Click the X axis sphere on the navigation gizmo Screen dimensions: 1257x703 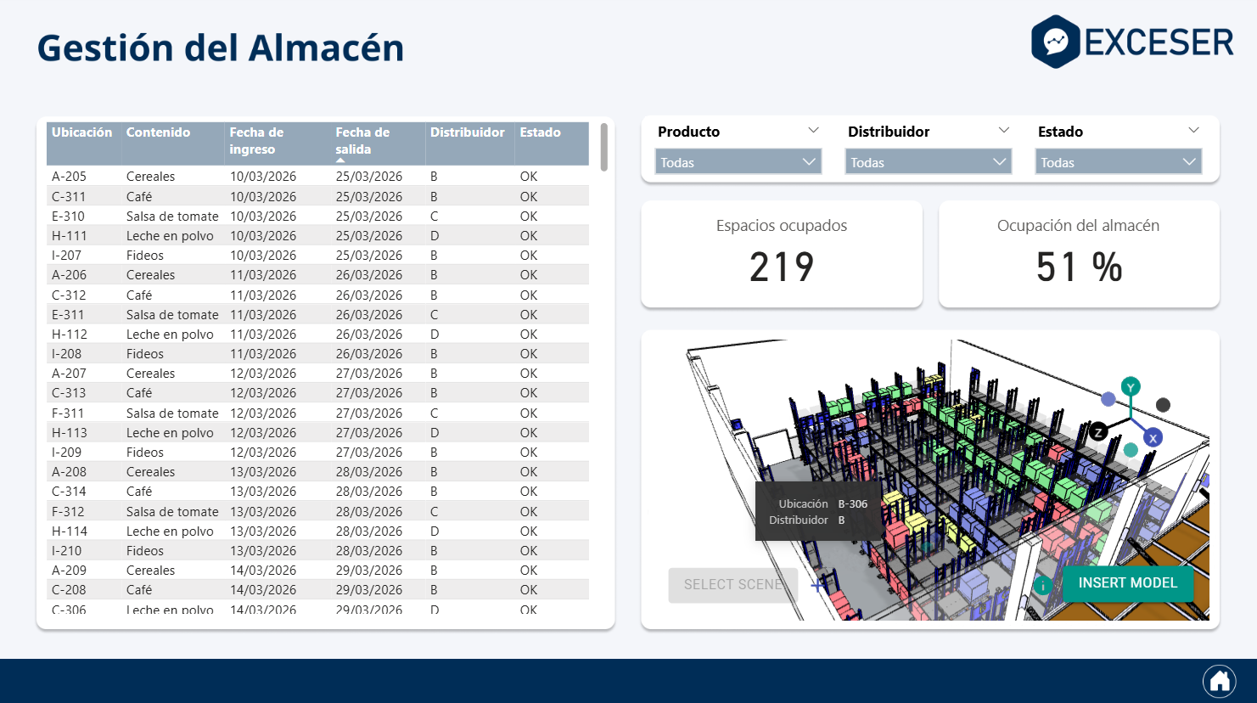tap(1153, 437)
